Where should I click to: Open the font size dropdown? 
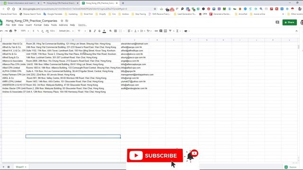pos(81,31)
